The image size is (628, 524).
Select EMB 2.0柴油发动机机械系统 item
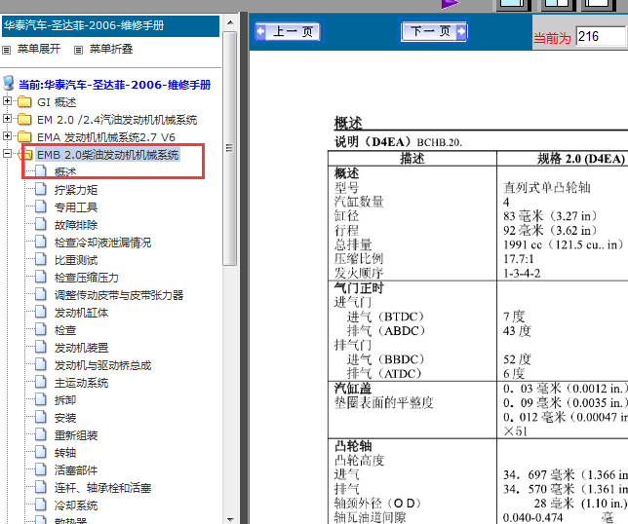(x=107, y=155)
